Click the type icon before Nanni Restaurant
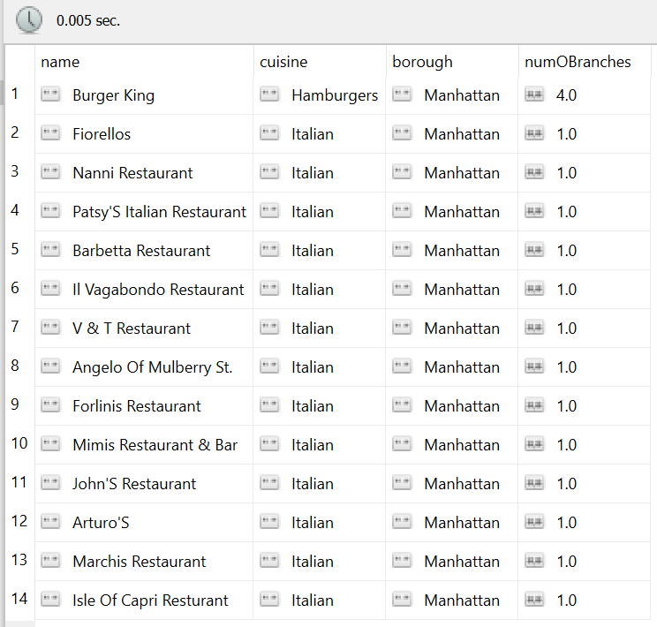Image resolution: width=657 pixels, height=627 pixels. pyautogui.click(x=50, y=172)
